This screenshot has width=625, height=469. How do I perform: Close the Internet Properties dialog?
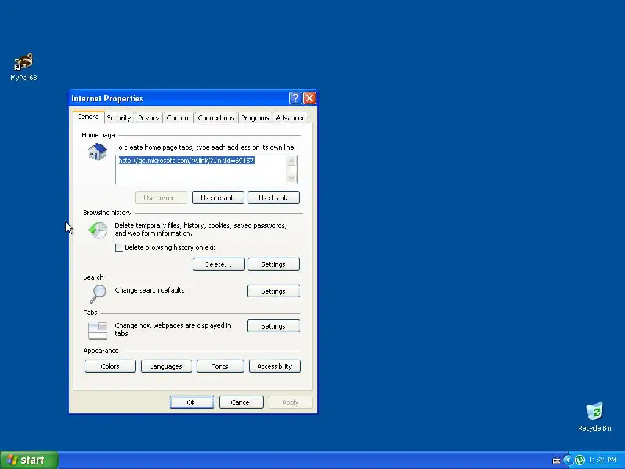[309, 98]
